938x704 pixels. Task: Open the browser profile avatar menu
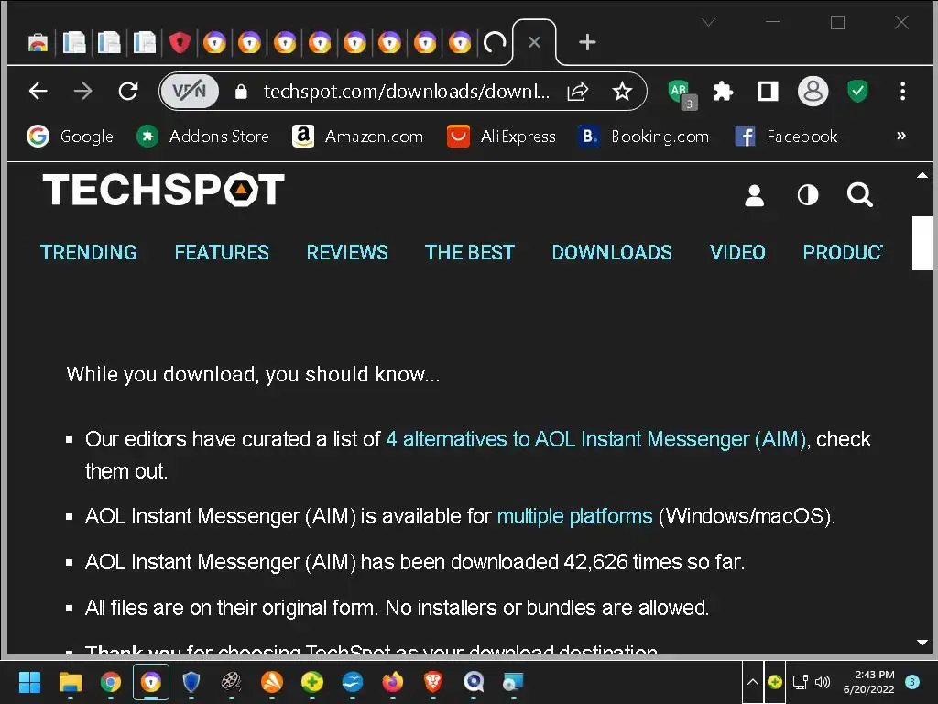click(813, 92)
